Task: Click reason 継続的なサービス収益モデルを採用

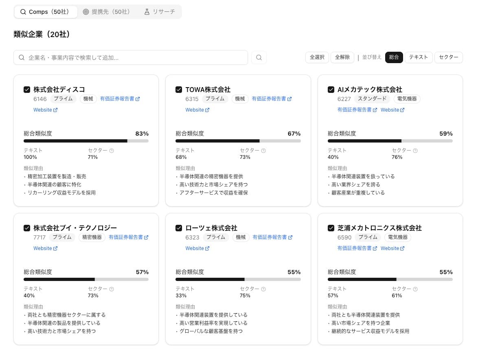Action: pyautogui.click(x=371, y=331)
